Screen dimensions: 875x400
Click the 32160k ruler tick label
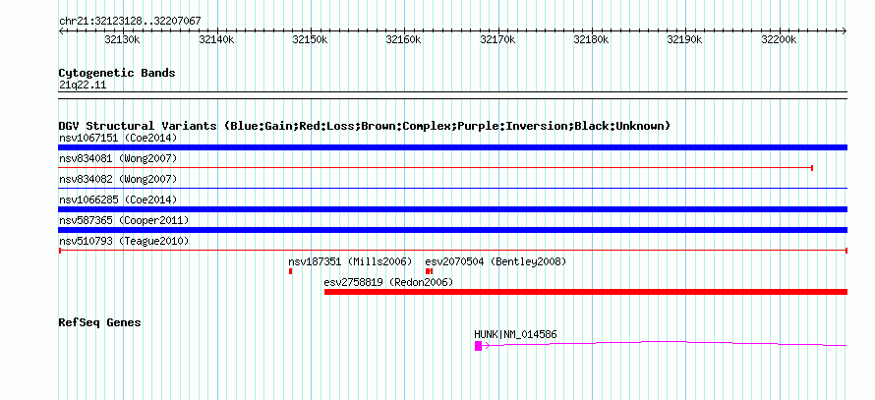[404, 40]
